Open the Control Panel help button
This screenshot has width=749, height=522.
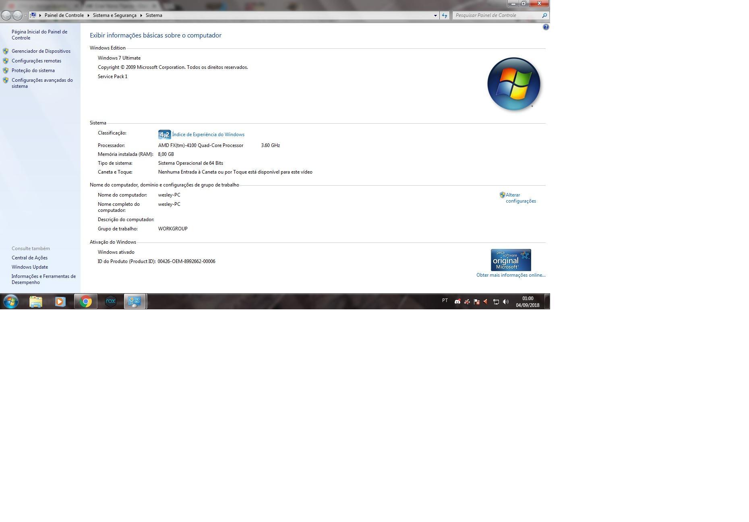546,27
